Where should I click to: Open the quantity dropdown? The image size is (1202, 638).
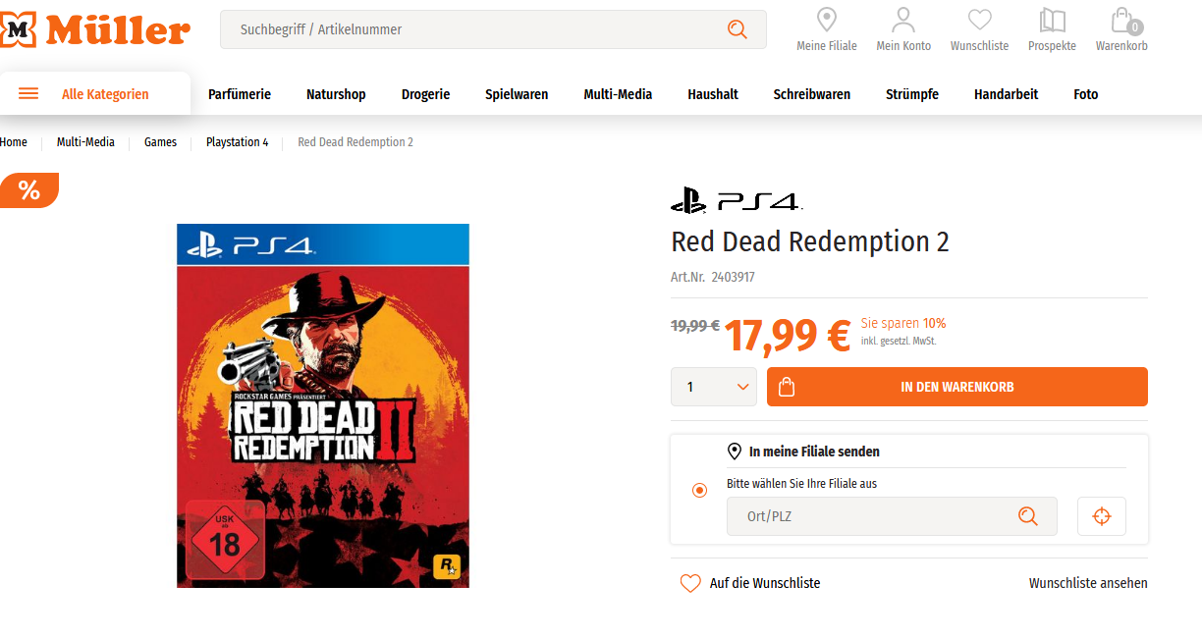click(x=714, y=387)
